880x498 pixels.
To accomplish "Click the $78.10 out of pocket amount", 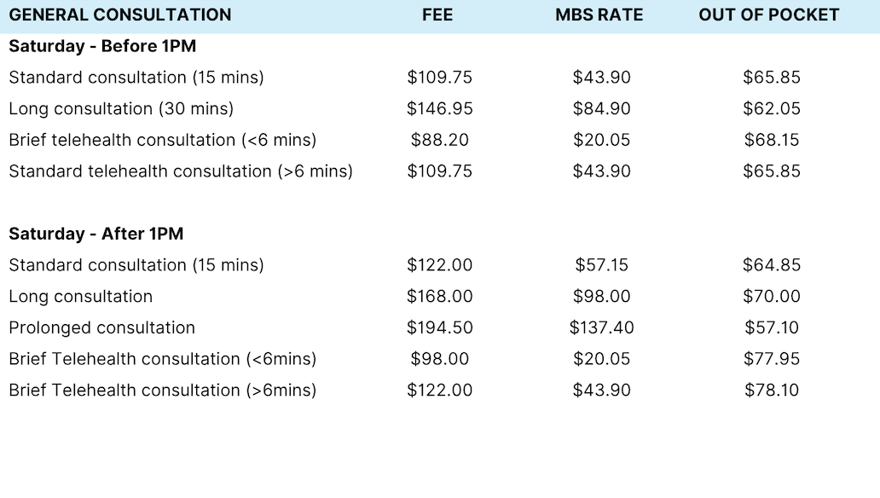I will click(x=772, y=391).
